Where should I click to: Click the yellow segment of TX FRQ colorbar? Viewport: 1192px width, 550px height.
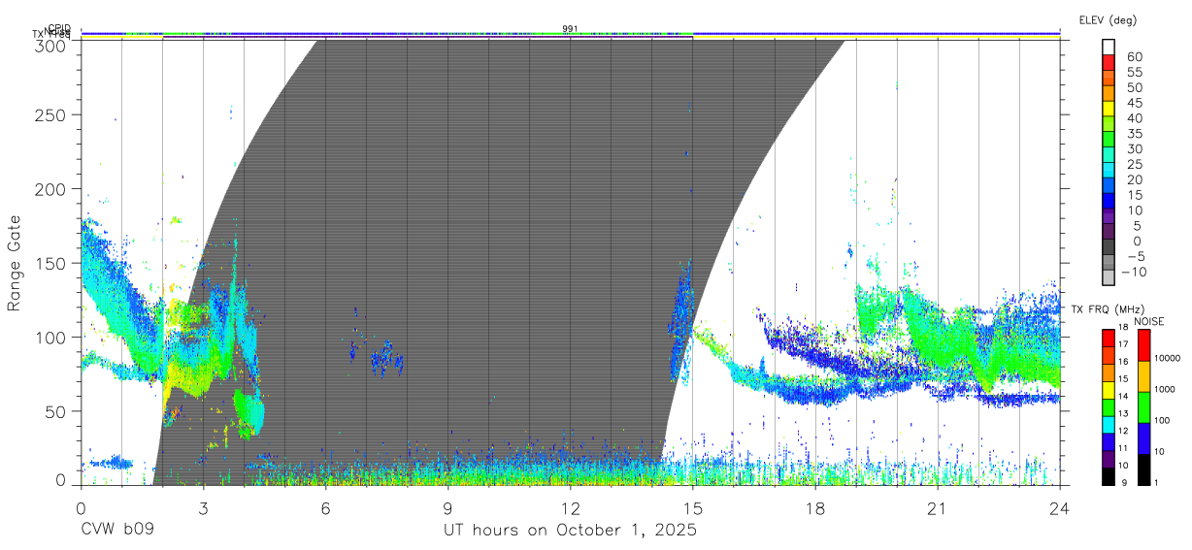(x=1109, y=390)
